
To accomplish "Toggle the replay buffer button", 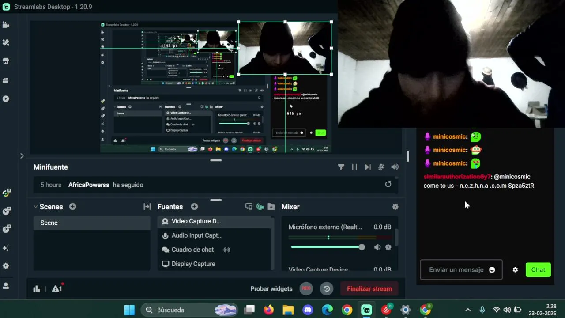I will tap(327, 288).
